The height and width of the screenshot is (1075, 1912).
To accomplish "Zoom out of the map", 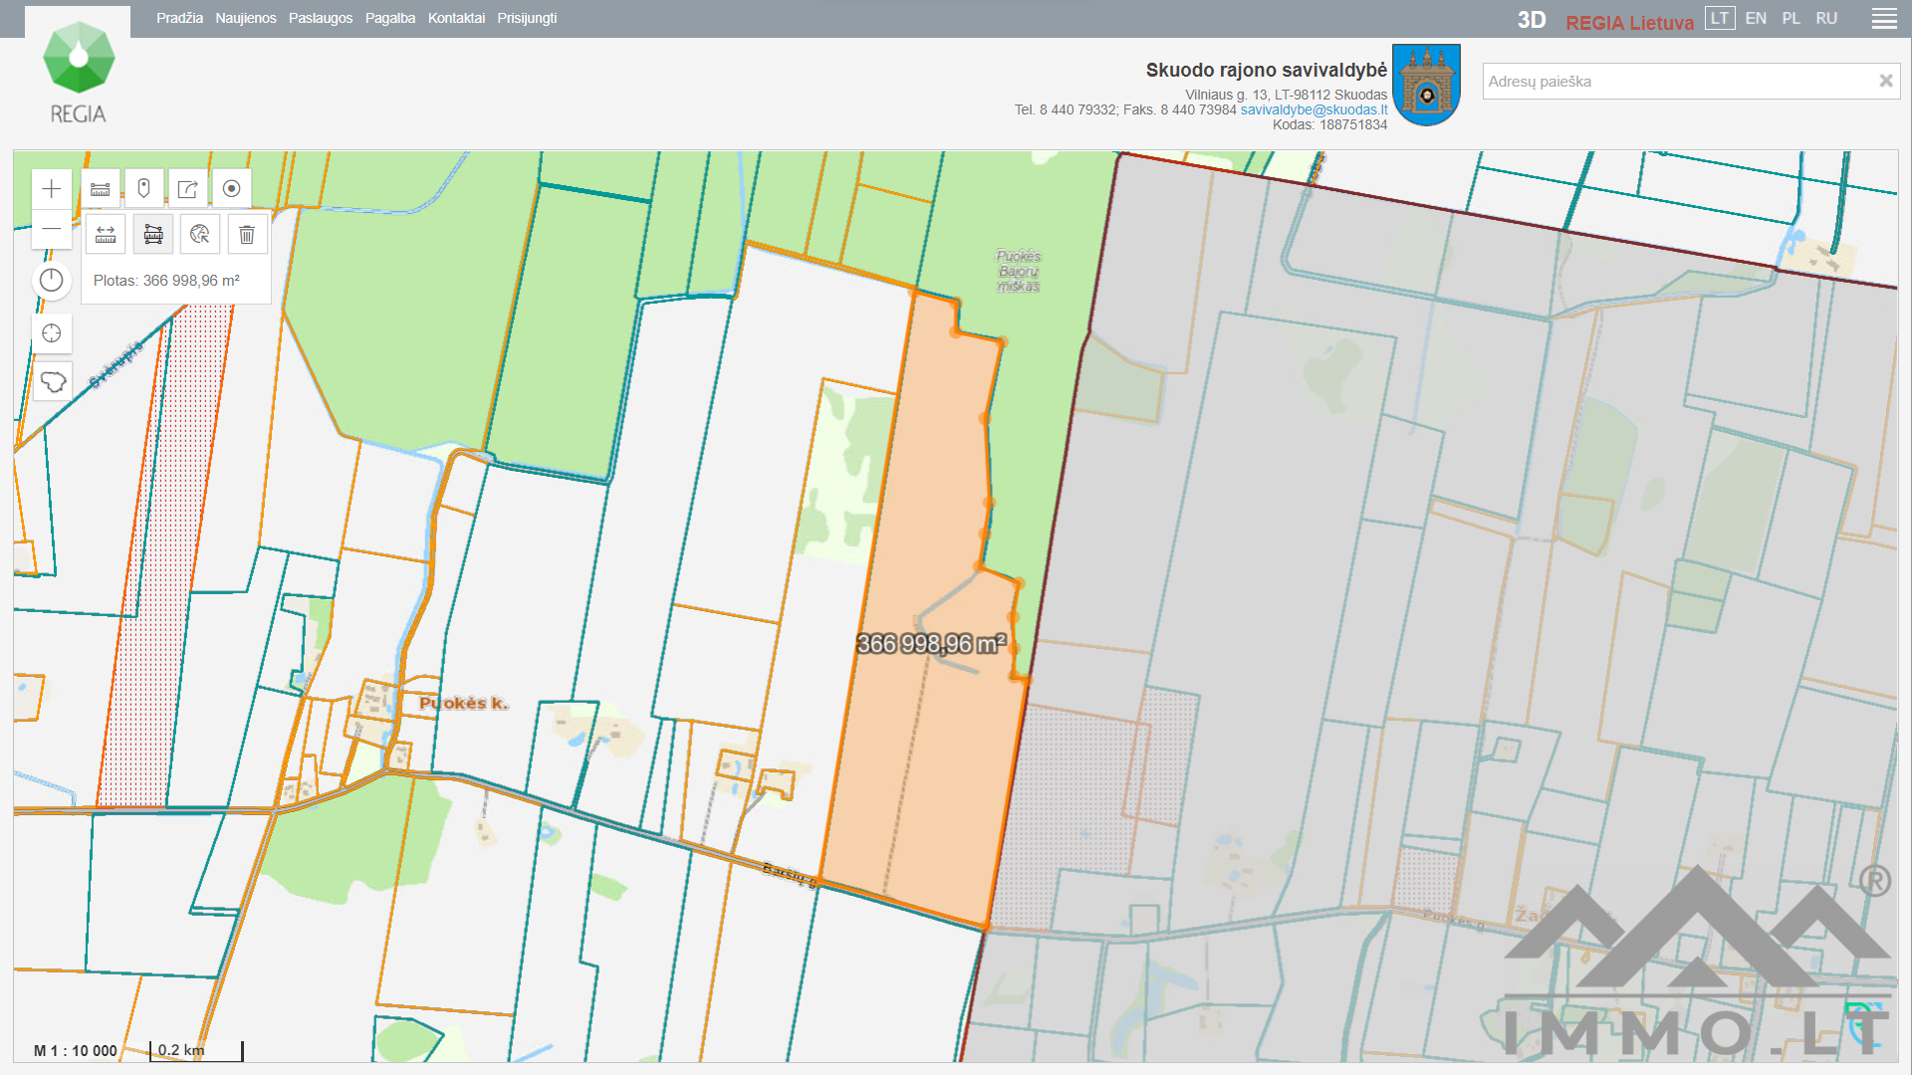I will [52, 229].
